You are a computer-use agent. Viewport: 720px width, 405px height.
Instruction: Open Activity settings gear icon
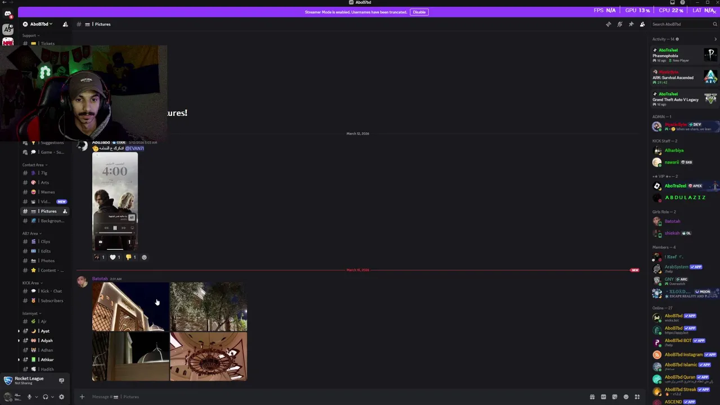[x=677, y=39]
